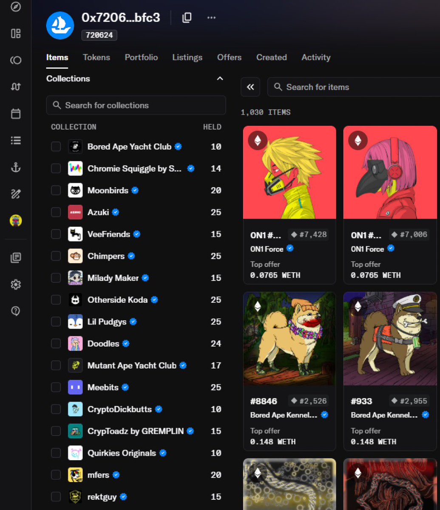Image resolution: width=440 pixels, height=510 pixels.
Task: Check the Otherside Koda checkbox
Action: pos(56,299)
